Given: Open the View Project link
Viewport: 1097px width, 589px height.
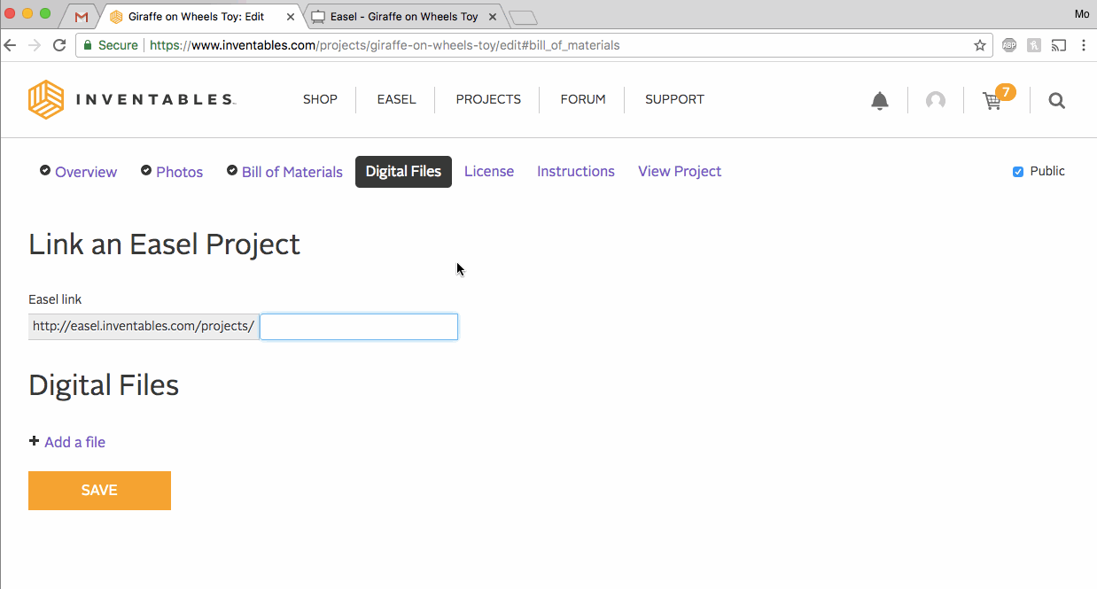Looking at the screenshot, I should (679, 171).
